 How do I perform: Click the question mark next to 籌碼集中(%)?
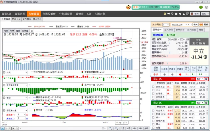167,56
